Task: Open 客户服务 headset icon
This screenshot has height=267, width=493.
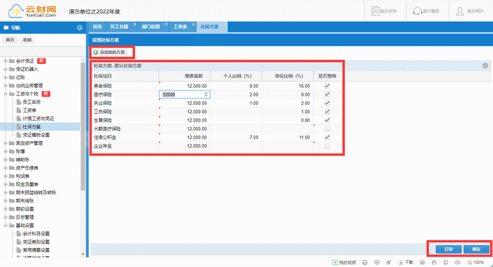Action: tap(417, 10)
